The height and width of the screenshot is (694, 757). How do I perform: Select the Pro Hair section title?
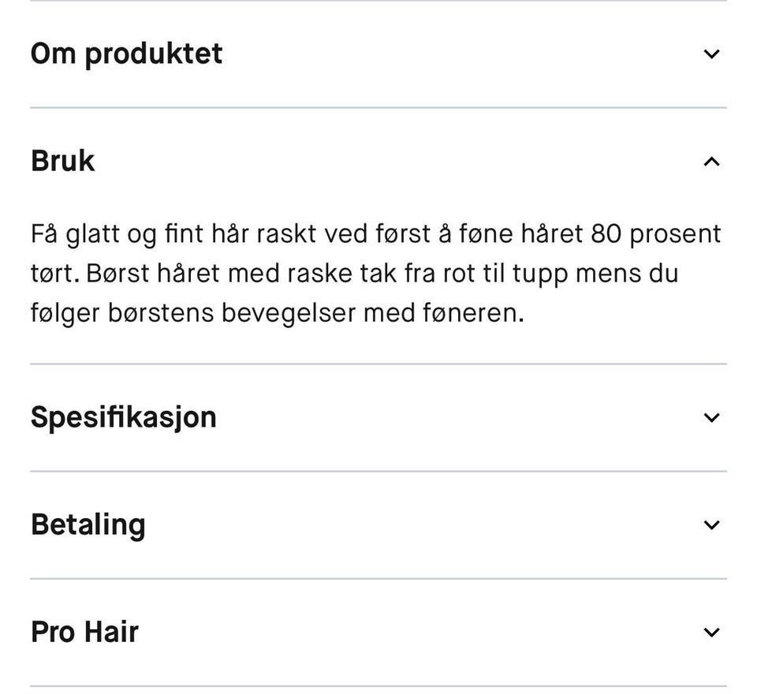84,632
